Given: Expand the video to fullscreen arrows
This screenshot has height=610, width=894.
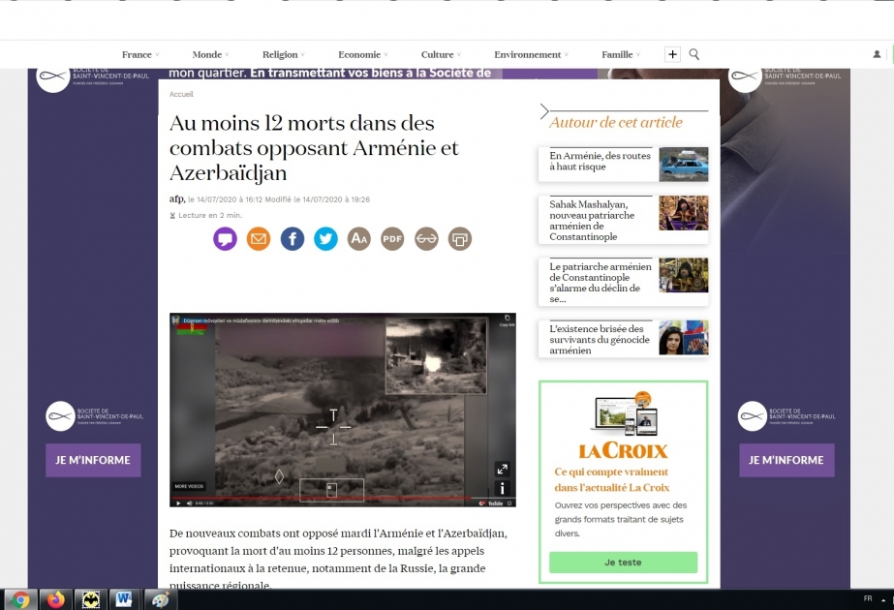Looking at the screenshot, I should click(x=503, y=469).
